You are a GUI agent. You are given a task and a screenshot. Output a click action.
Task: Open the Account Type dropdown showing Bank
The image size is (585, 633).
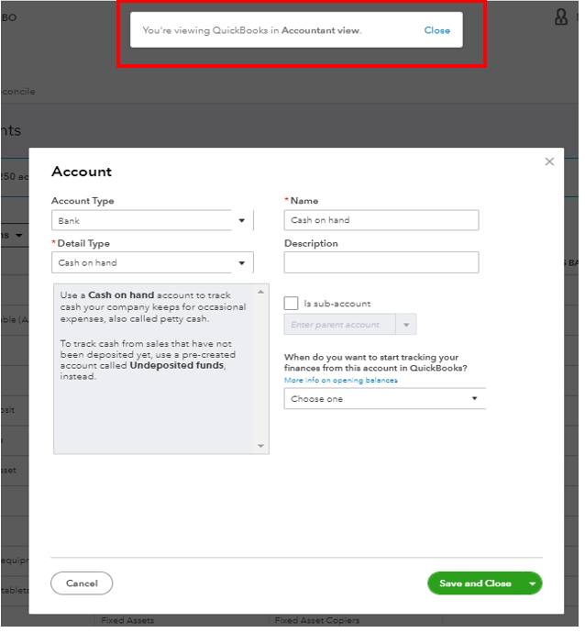point(154,222)
